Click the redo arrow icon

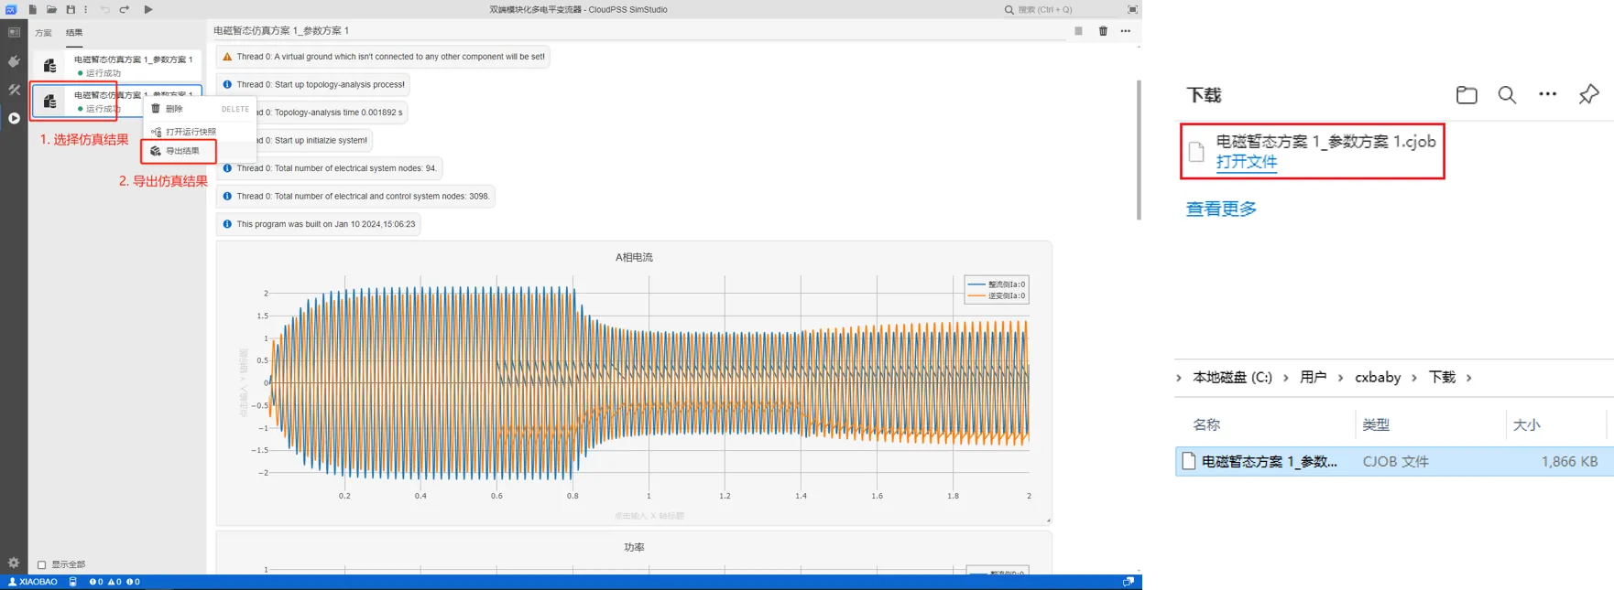point(124,9)
